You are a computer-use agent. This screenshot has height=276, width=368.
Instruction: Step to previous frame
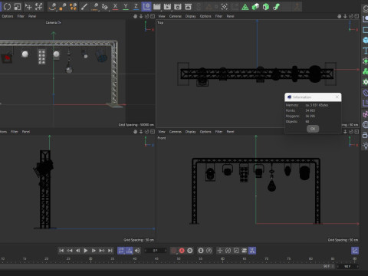pyautogui.click(x=77, y=251)
